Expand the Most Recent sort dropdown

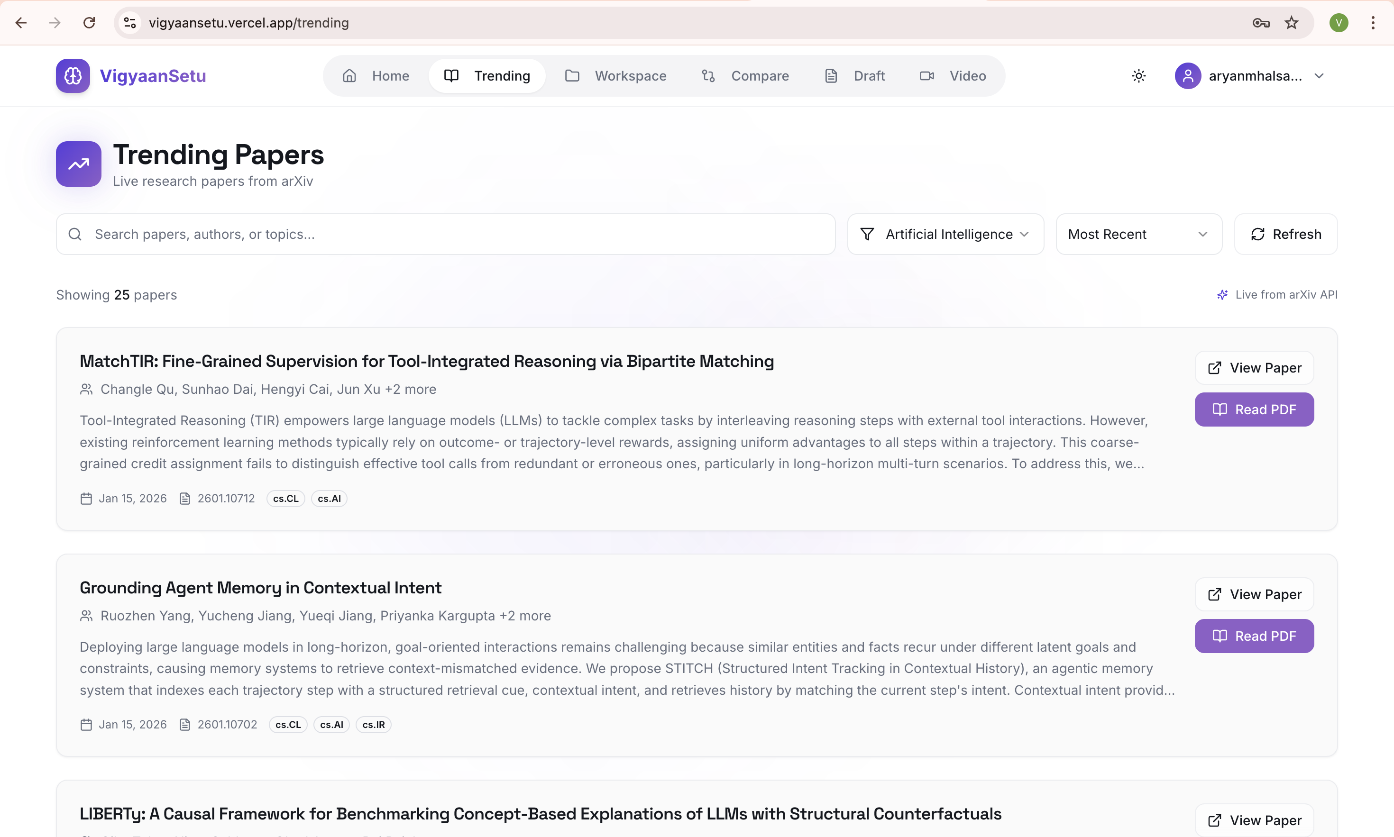1138,234
